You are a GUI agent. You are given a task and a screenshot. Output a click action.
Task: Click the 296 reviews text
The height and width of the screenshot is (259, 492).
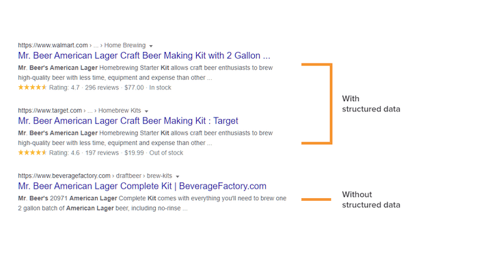pos(102,87)
